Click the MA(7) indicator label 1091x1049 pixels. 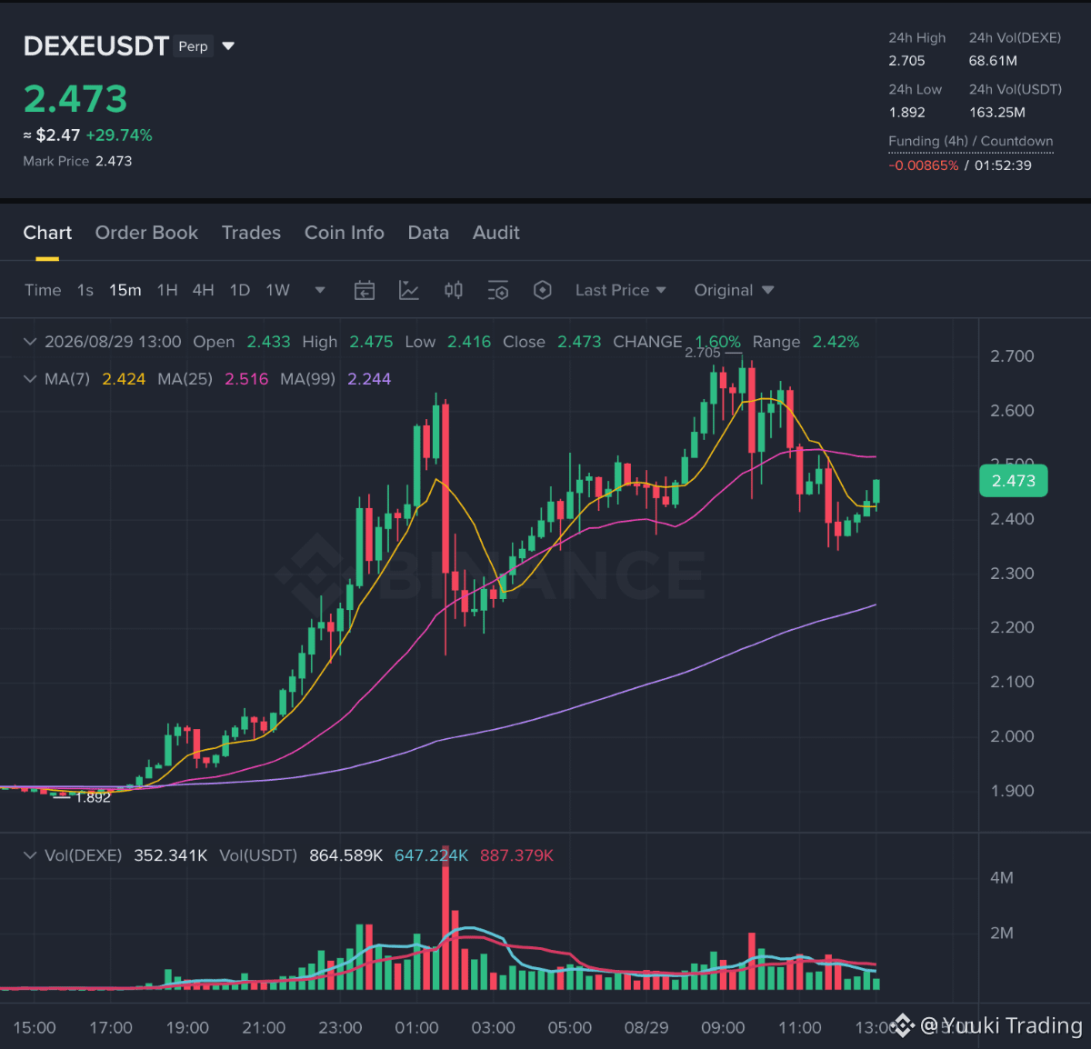tap(67, 379)
